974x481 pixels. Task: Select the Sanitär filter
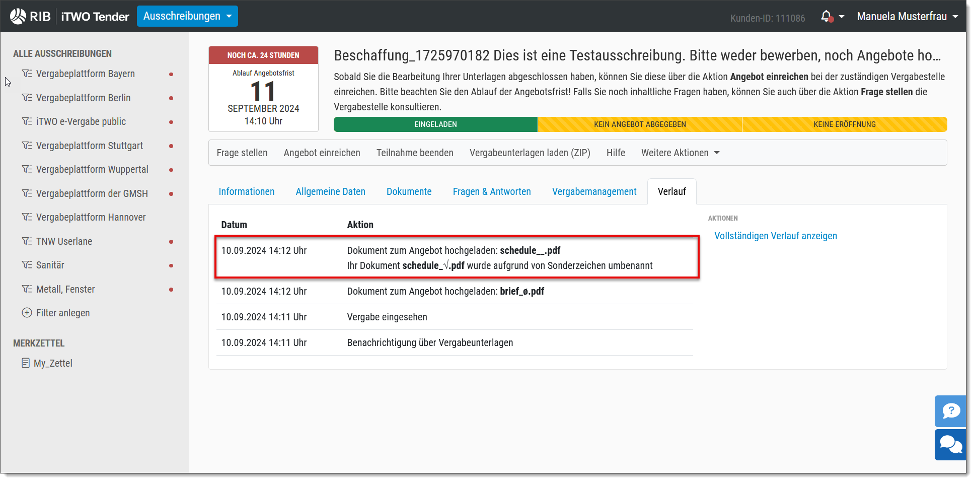(x=50, y=265)
